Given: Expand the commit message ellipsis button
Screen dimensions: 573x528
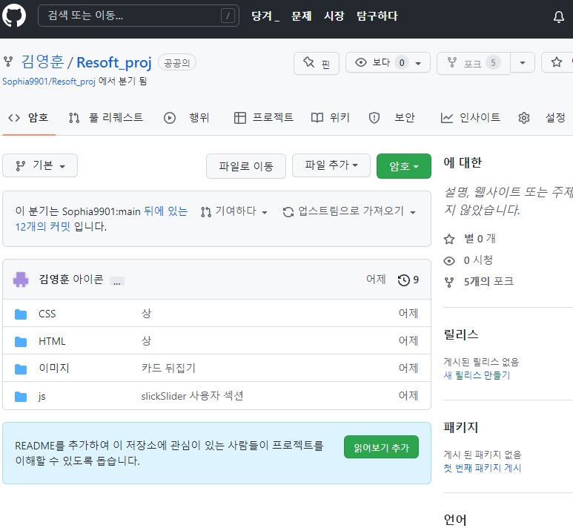Looking at the screenshot, I should 117,281.
